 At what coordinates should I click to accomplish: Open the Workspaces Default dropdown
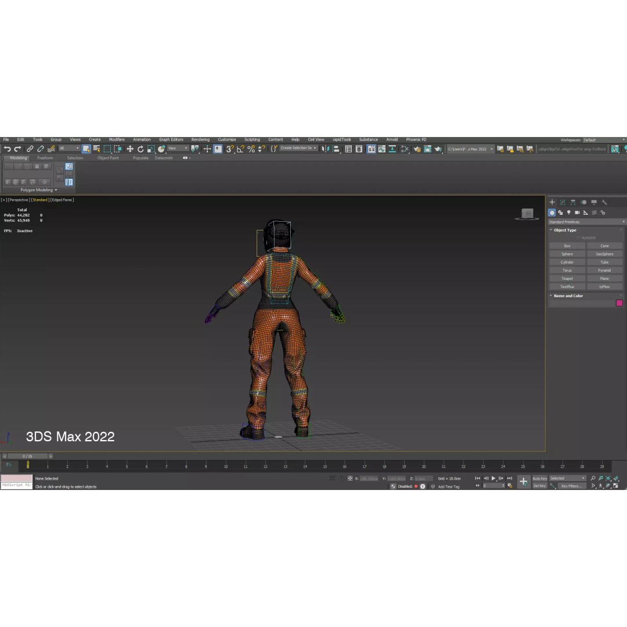[604, 140]
